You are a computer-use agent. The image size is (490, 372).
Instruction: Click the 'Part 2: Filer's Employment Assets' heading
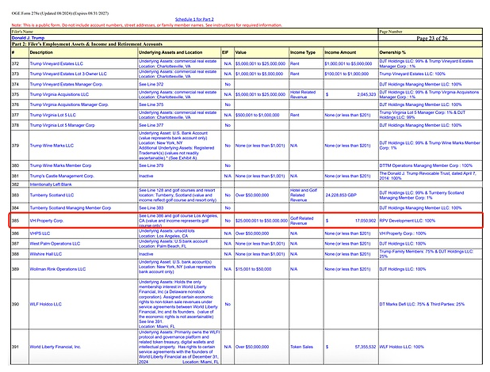87,44
